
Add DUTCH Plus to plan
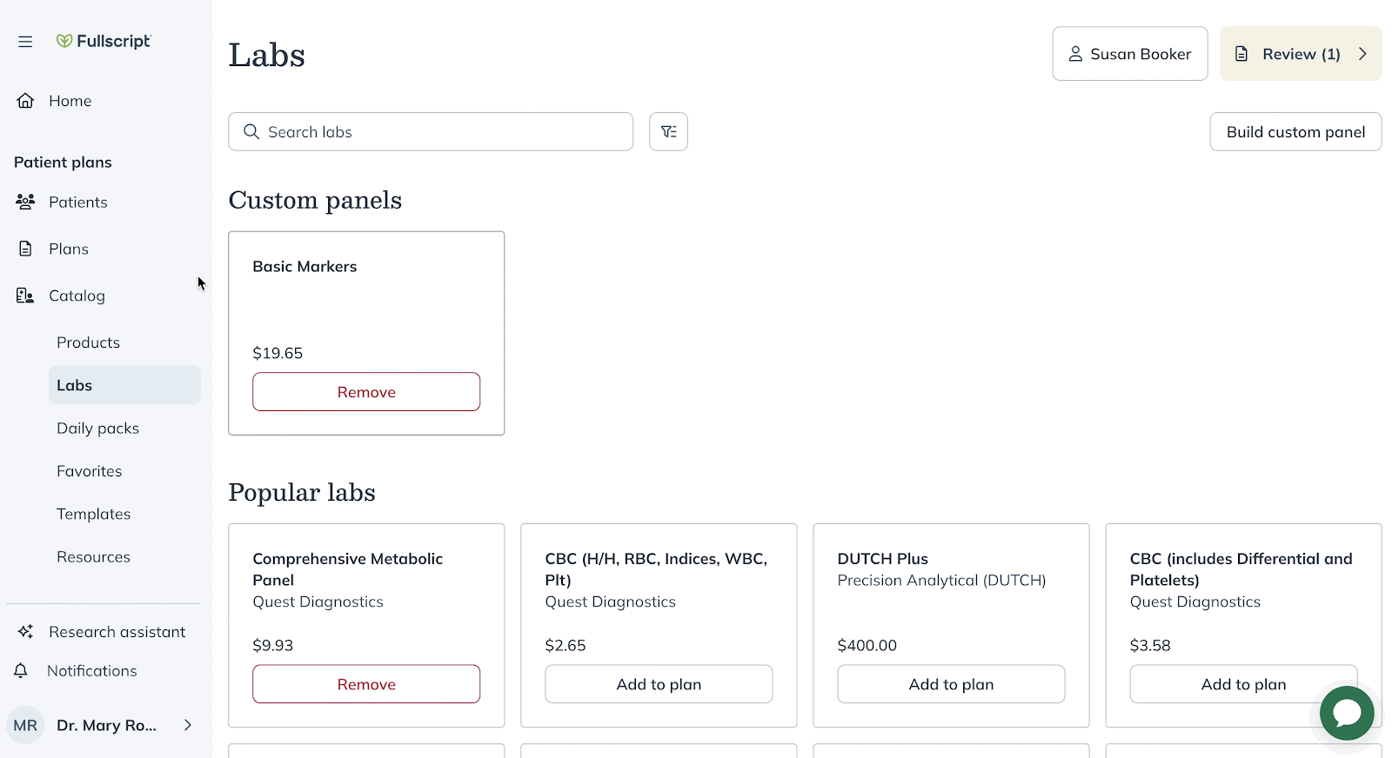[951, 684]
